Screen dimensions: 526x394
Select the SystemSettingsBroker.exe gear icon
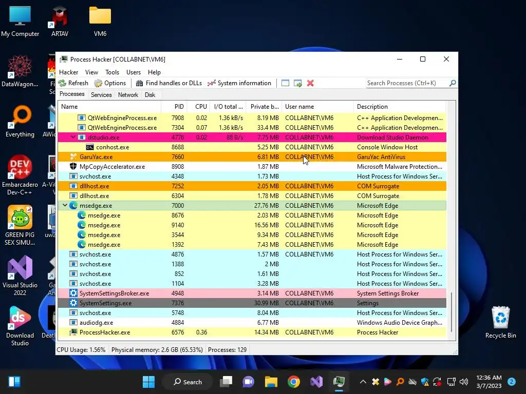(x=73, y=293)
